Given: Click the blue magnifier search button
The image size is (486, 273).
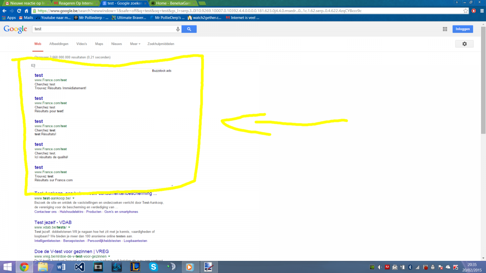Looking at the screenshot, I should pos(189,29).
